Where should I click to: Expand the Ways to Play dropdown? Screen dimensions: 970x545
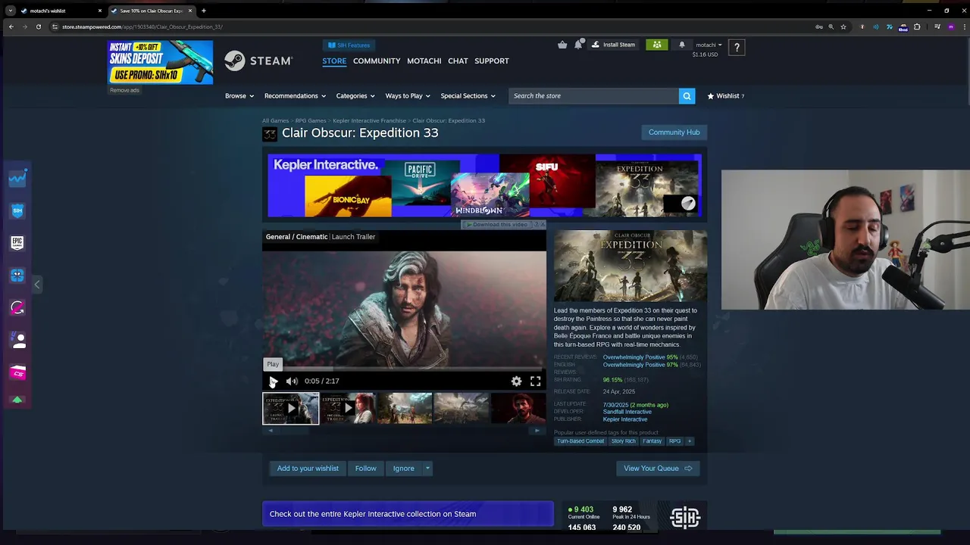click(x=408, y=96)
